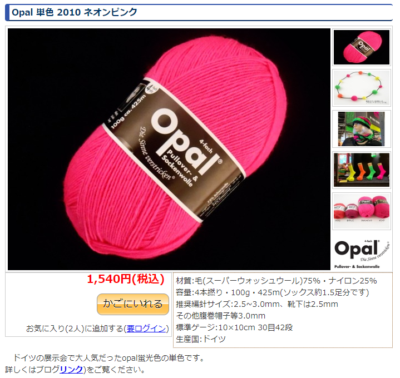Screen dimensions: 400x378
Task: Open the neon socks display thumbnail
Action: [362, 170]
